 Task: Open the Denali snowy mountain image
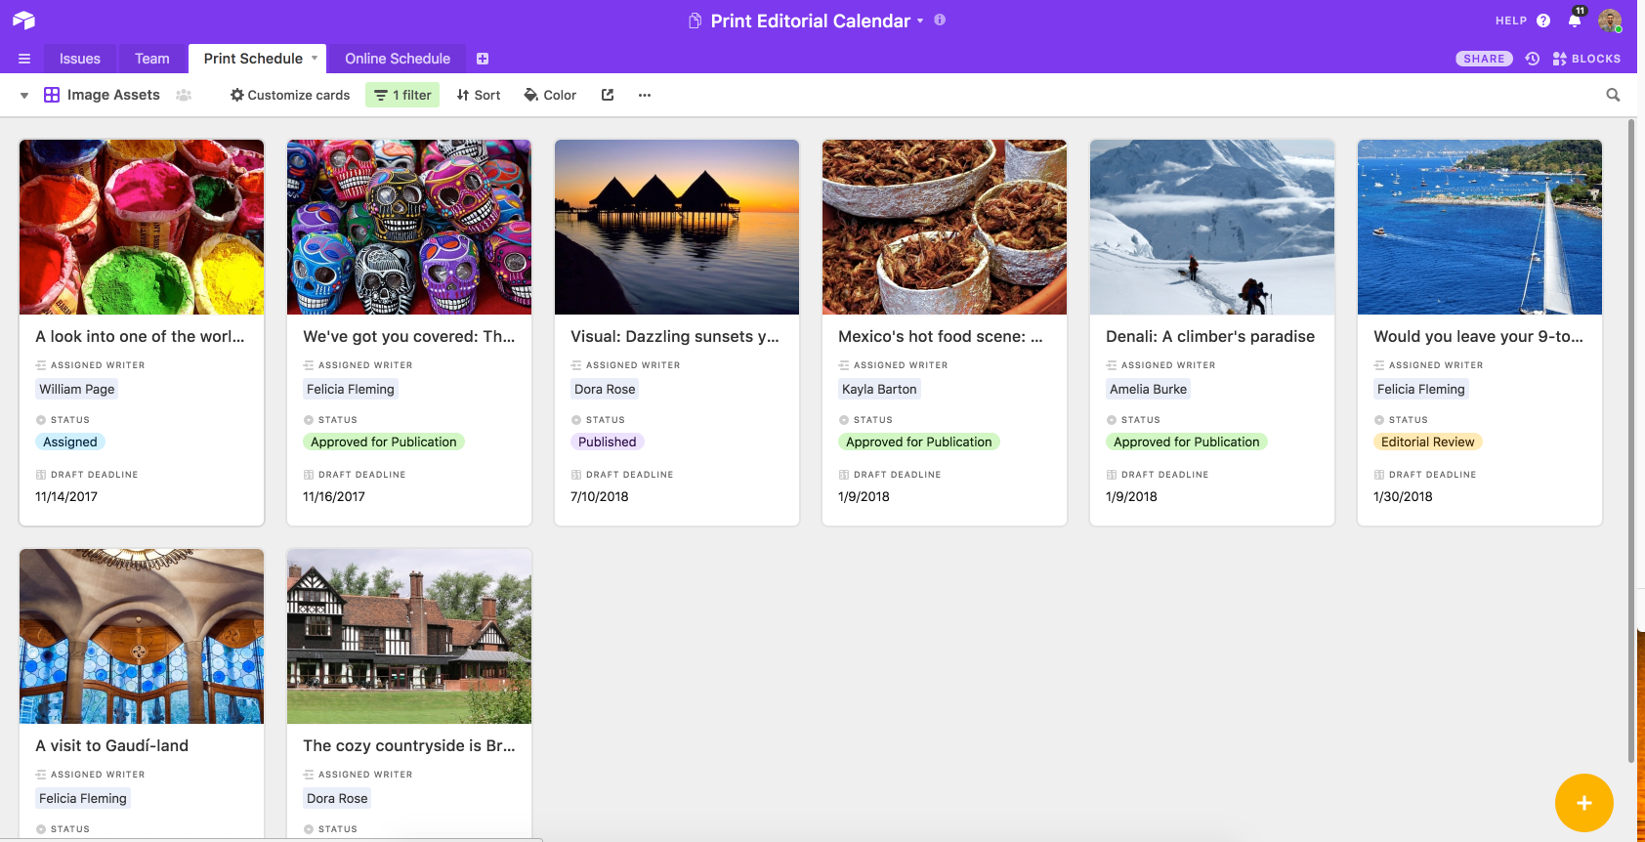pyautogui.click(x=1212, y=227)
